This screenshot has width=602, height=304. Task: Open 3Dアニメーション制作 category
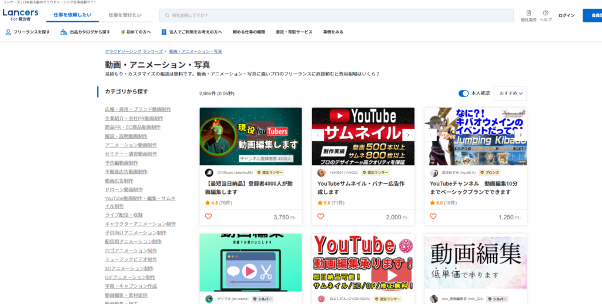129,268
